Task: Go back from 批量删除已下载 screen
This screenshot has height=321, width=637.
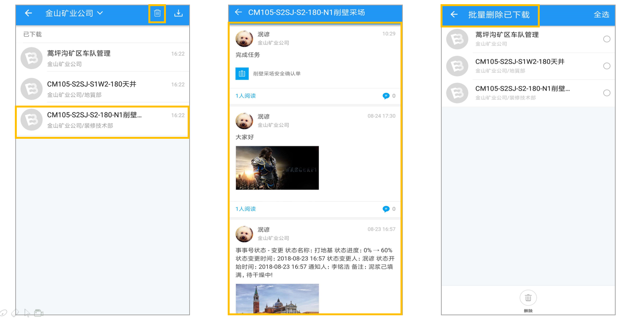Action: (454, 14)
